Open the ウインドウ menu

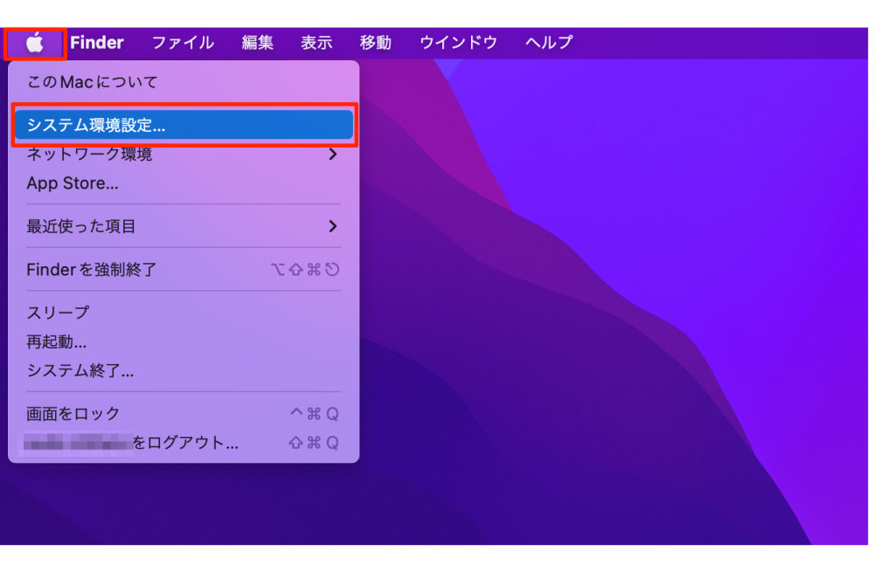tap(458, 43)
